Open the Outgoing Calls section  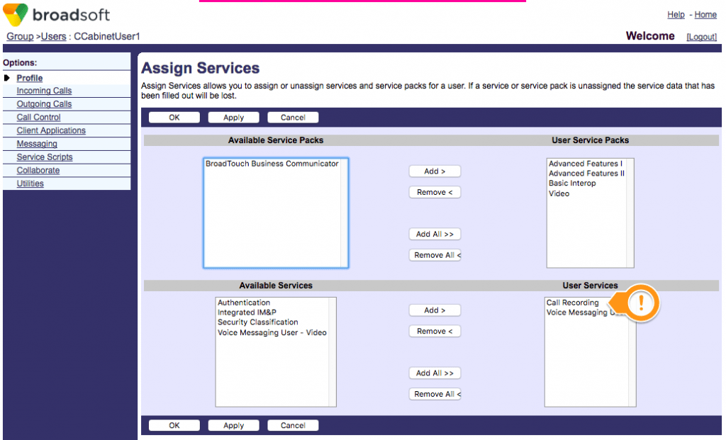pyautogui.click(x=44, y=103)
